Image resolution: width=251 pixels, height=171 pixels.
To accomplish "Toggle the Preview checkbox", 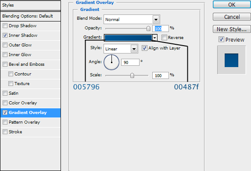I will click(x=221, y=39).
